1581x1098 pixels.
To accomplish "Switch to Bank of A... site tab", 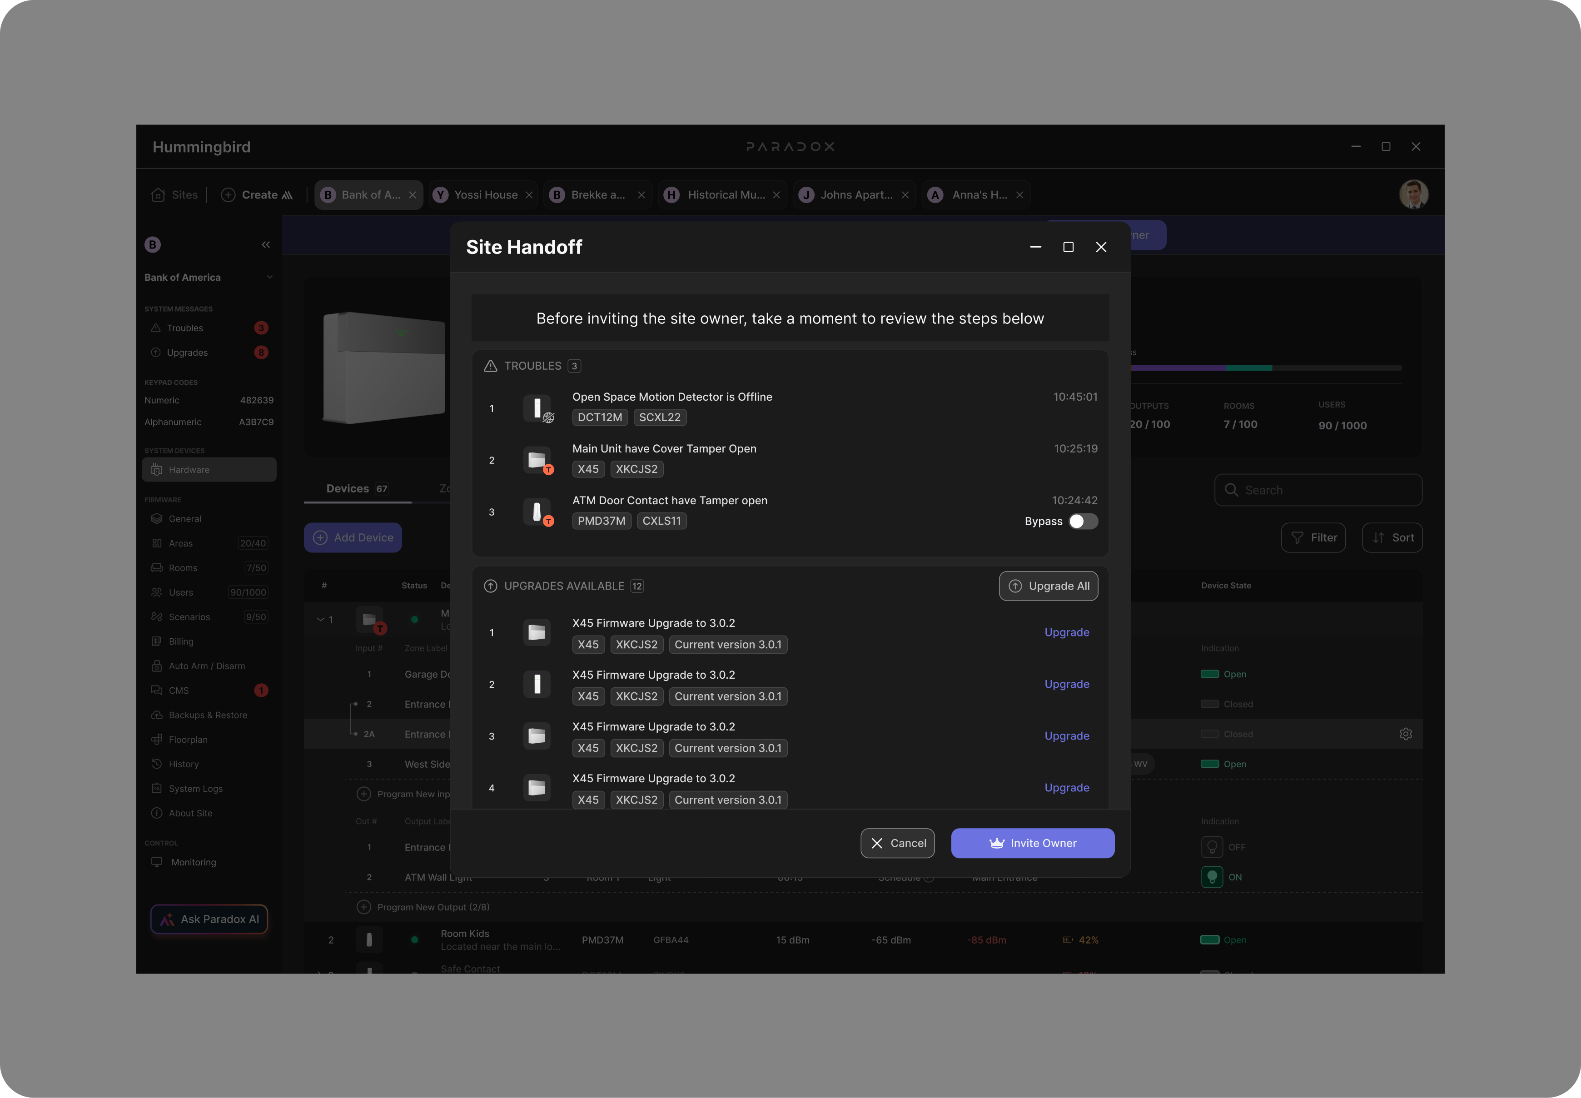I will click(x=369, y=195).
